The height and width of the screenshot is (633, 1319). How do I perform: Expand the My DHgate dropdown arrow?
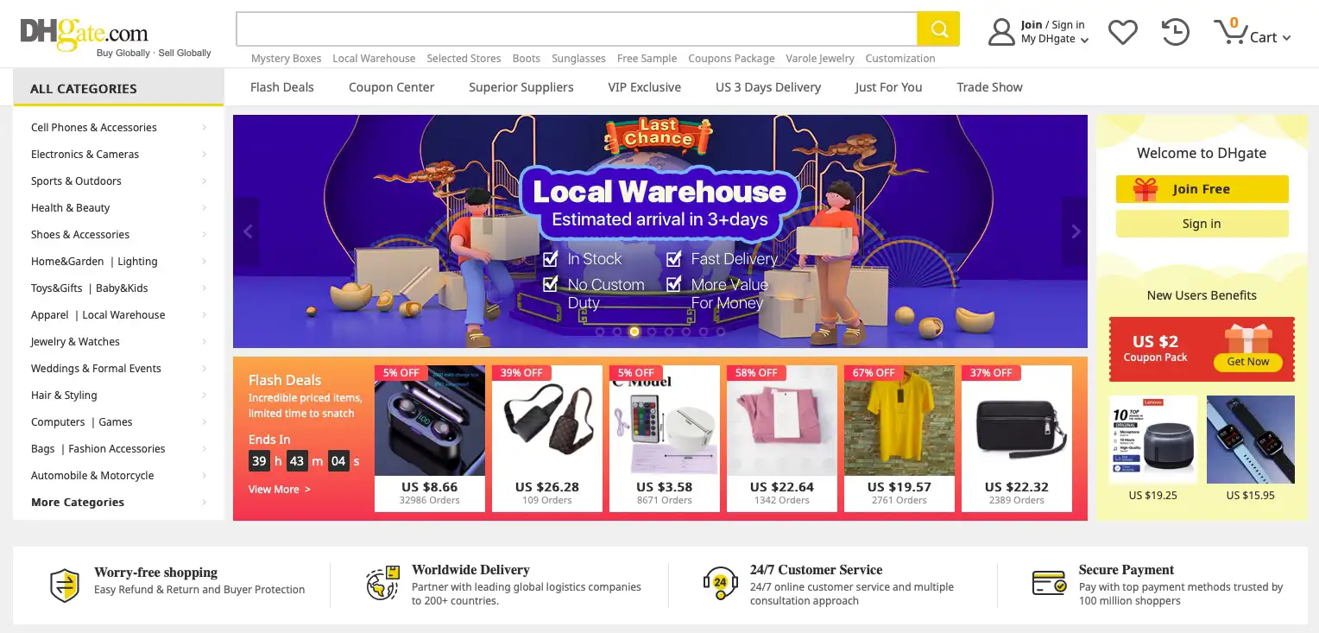click(x=1085, y=40)
